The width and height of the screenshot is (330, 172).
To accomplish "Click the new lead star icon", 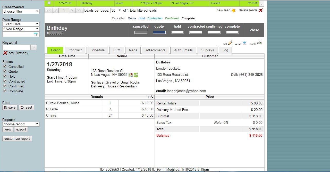I will coord(233,11).
